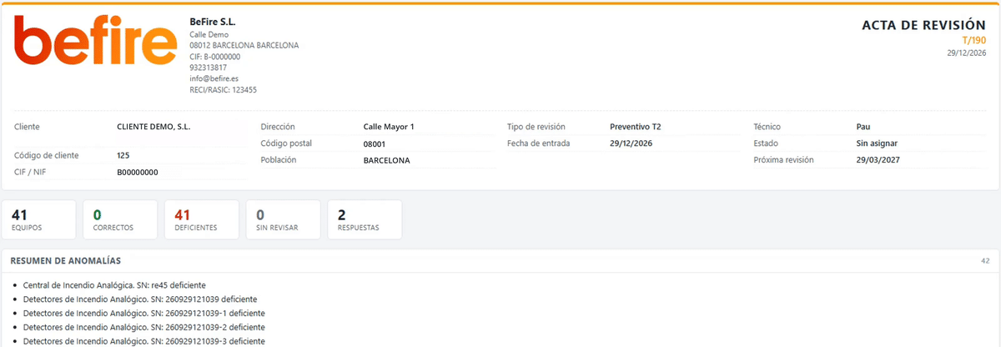Click anomaly row ending with SN 260929121039 deficiente
The image size is (1001, 347).
140,299
